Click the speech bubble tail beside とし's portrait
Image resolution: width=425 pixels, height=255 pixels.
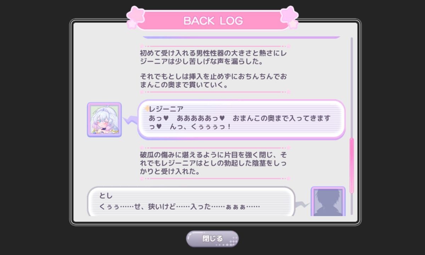(x=303, y=204)
